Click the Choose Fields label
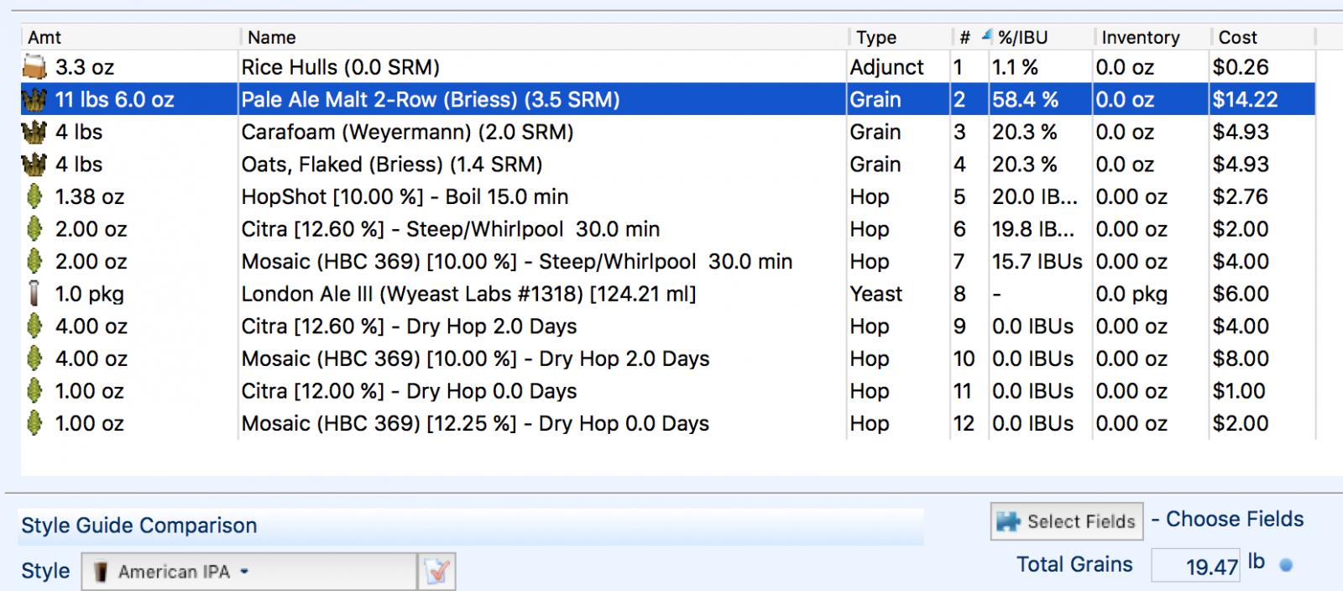1343x591 pixels. coord(1235,519)
